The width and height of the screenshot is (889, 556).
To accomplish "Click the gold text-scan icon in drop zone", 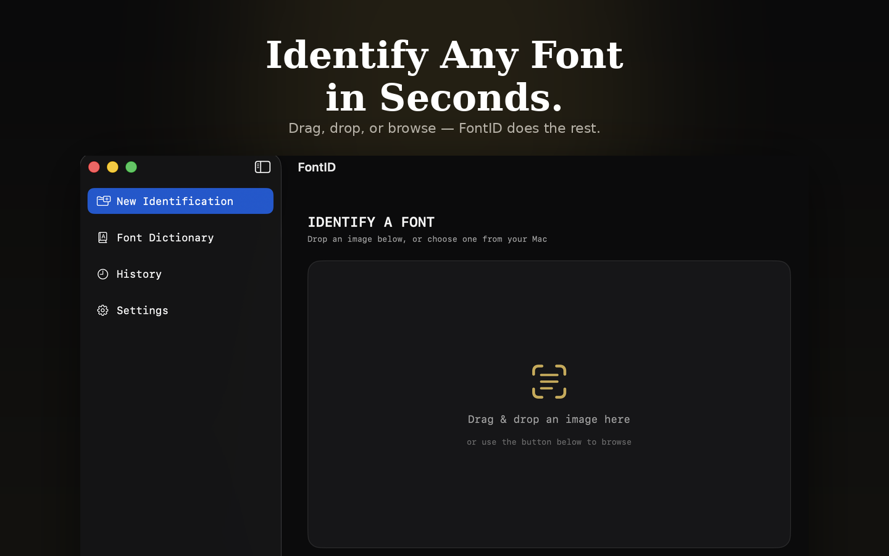I will click(x=549, y=381).
